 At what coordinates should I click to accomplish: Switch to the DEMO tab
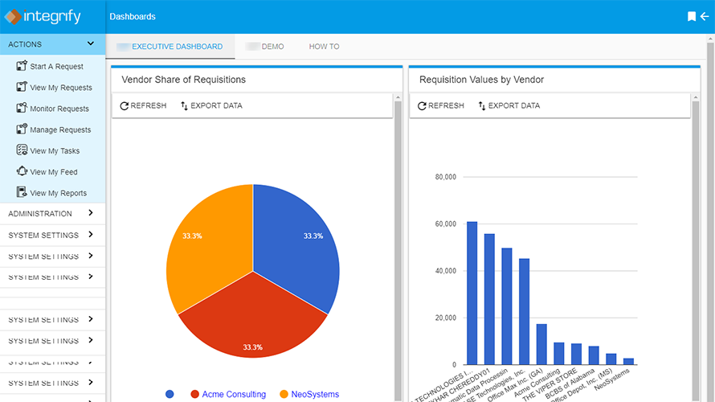pos(265,47)
